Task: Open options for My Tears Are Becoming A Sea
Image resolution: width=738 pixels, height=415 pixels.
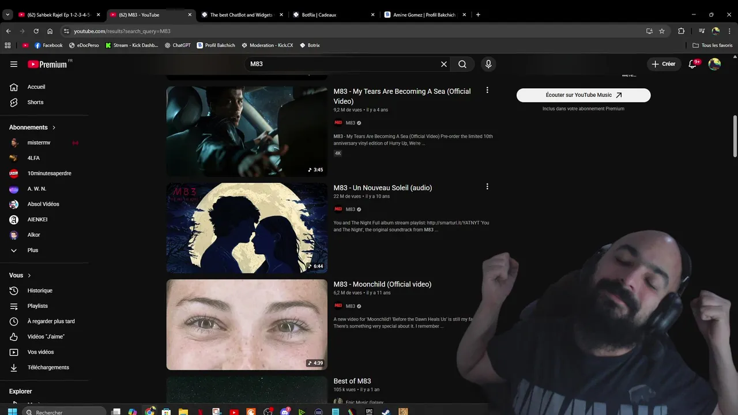Action: (x=487, y=90)
